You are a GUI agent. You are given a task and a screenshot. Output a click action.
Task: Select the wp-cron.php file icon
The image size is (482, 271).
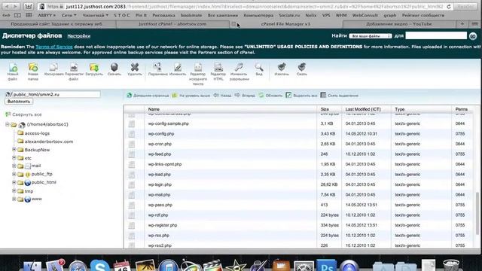click(132, 144)
